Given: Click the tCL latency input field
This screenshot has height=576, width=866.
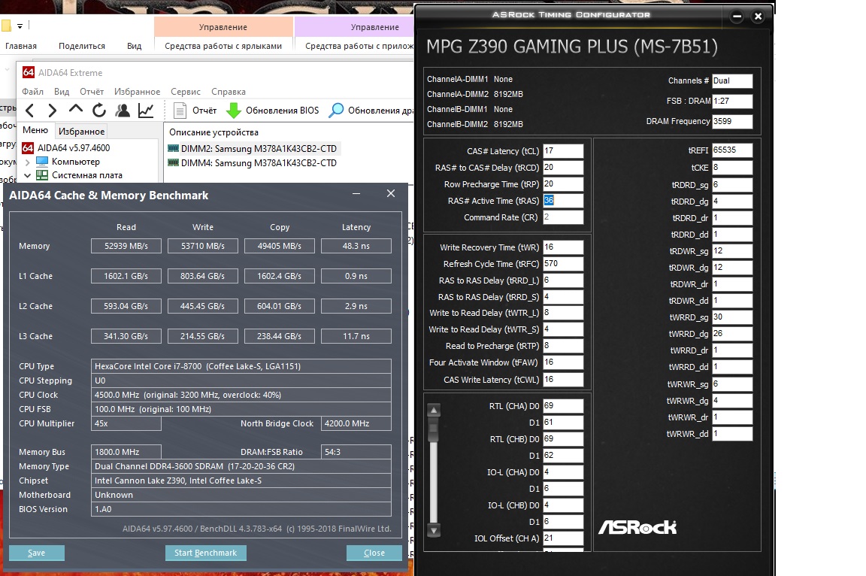Looking at the screenshot, I should pyautogui.click(x=563, y=150).
